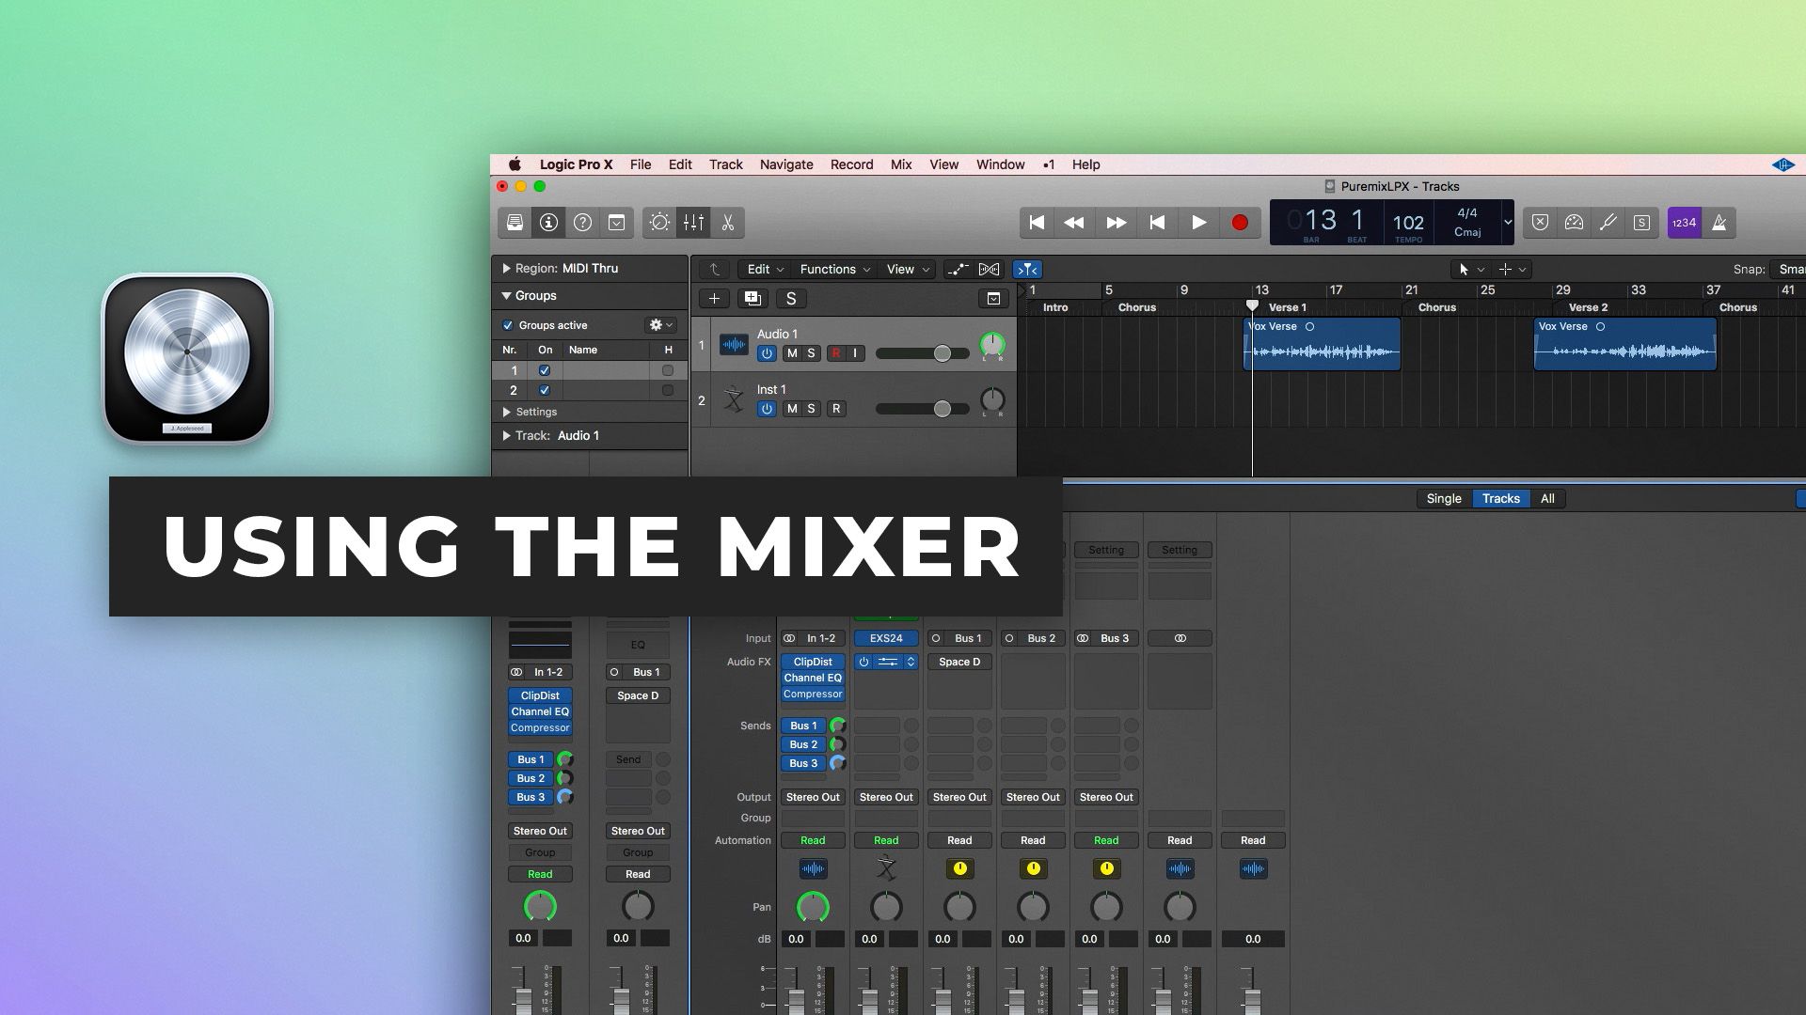Open the Library drawer icon
The image size is (1806, 1015).
[x=515, y=223]
